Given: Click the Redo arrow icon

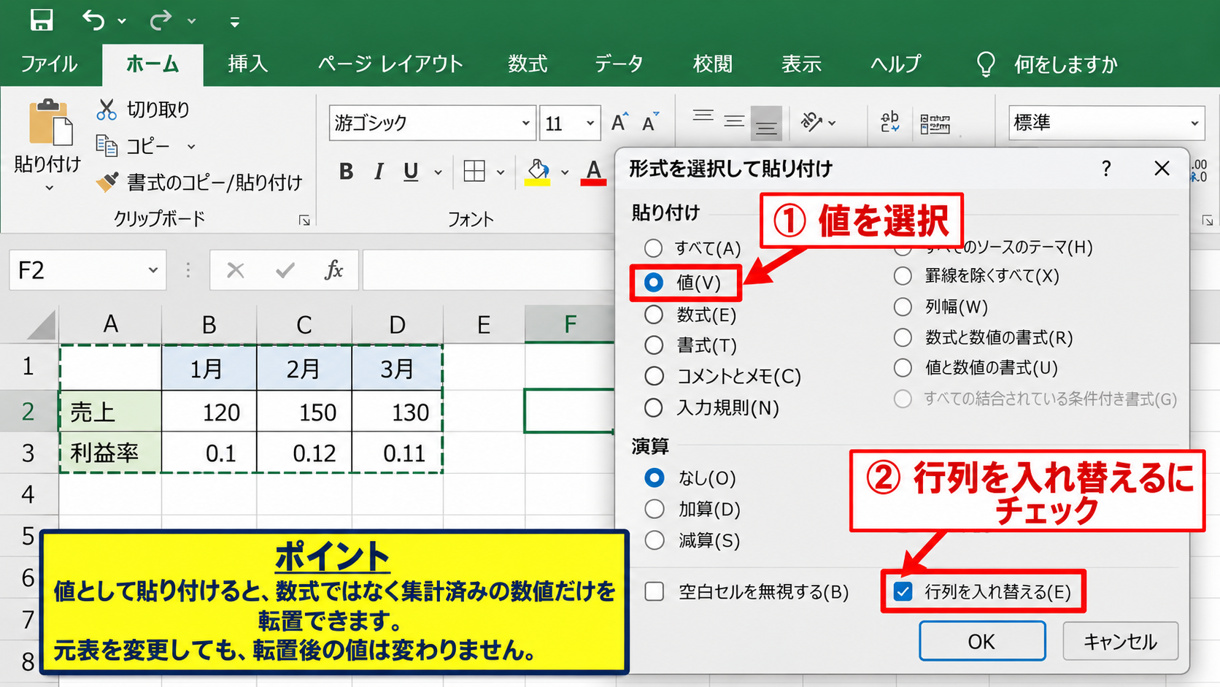Looking at the screenshot, I should [161, 20].
